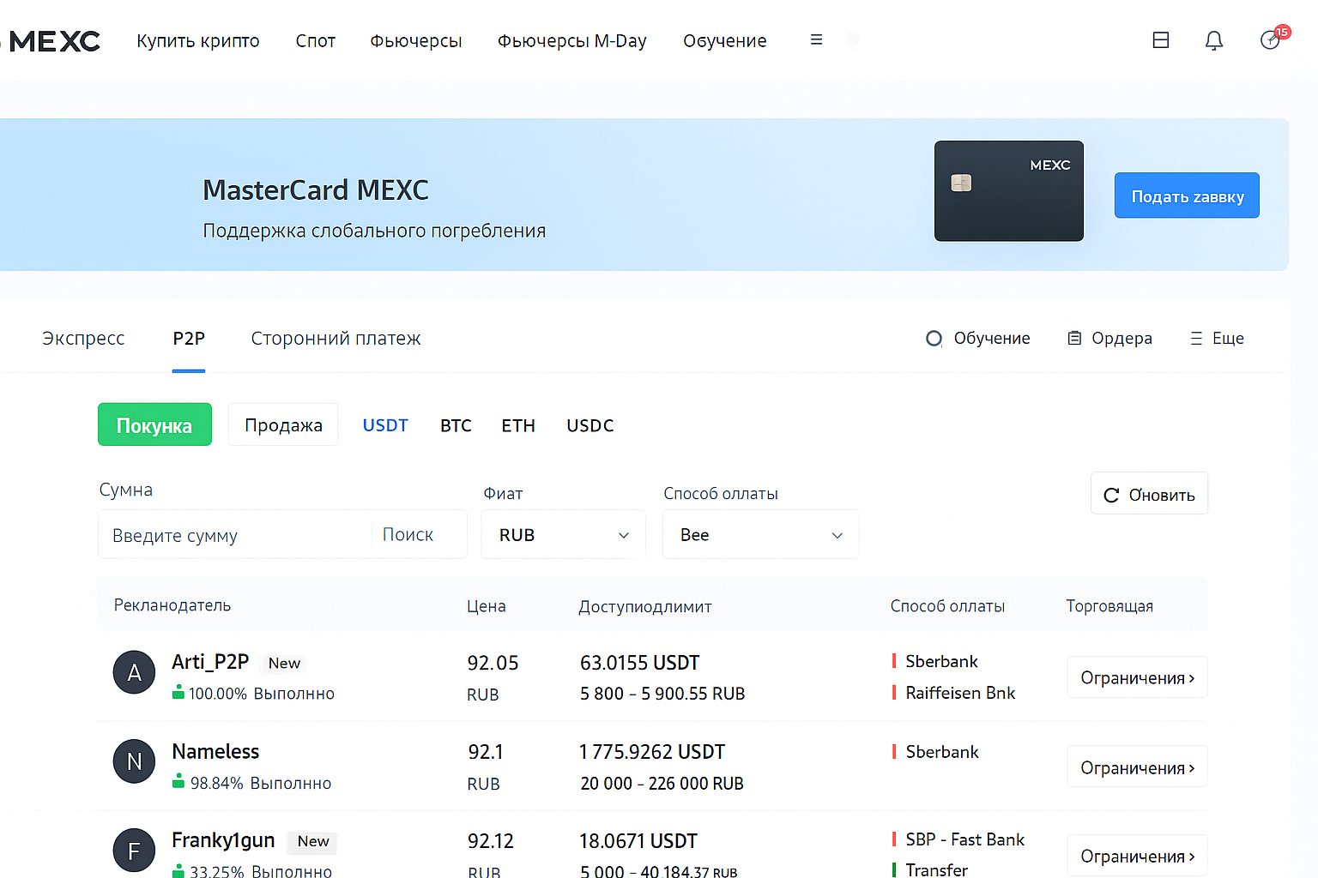
Task: Open the payment method dropdown
Action: (x=760, y=535)
